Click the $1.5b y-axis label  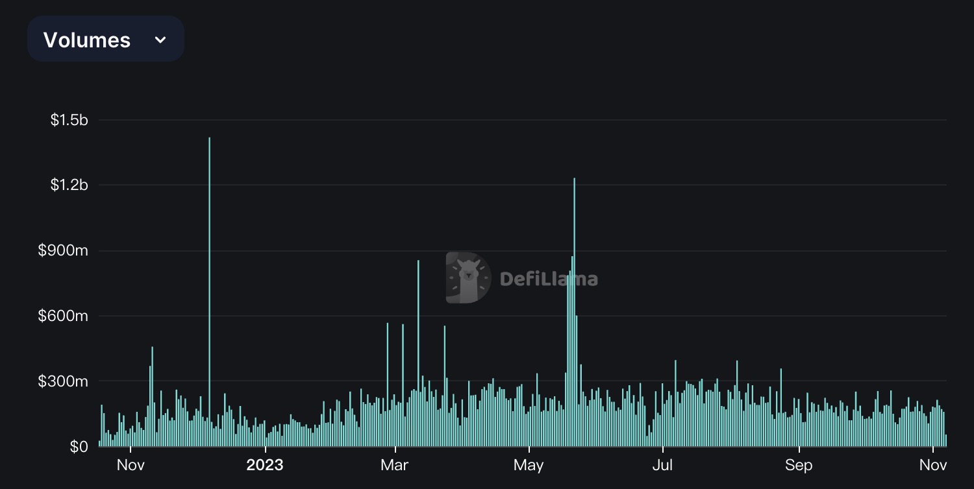coord(69,120)
